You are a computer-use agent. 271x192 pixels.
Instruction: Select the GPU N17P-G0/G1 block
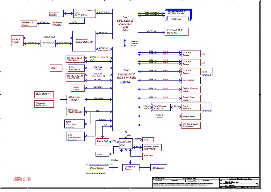click(x=84, y=13)
